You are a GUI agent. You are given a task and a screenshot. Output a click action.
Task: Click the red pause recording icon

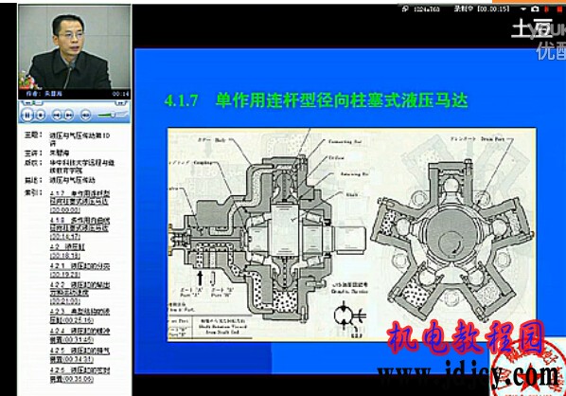pyautogui.click(x=547, y=9)
